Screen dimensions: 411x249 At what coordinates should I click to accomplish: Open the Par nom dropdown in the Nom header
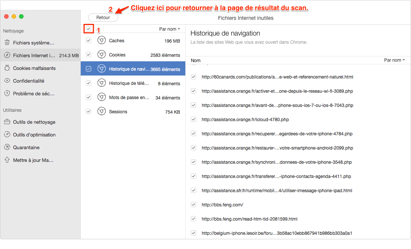(395, 60)
